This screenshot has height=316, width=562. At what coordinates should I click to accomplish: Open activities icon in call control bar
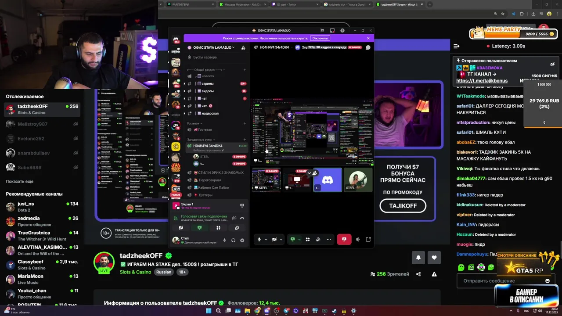click(x=307, y=239)
